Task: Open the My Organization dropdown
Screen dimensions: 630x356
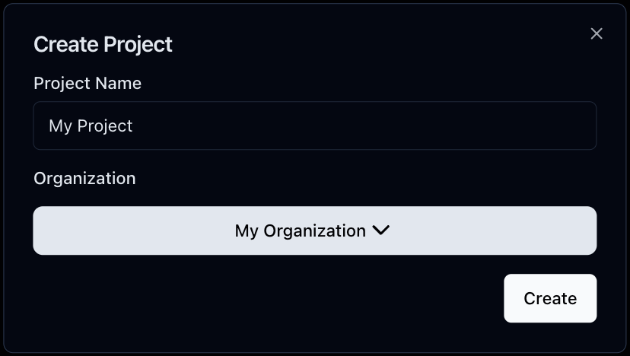Action: [x=314, y=230]
